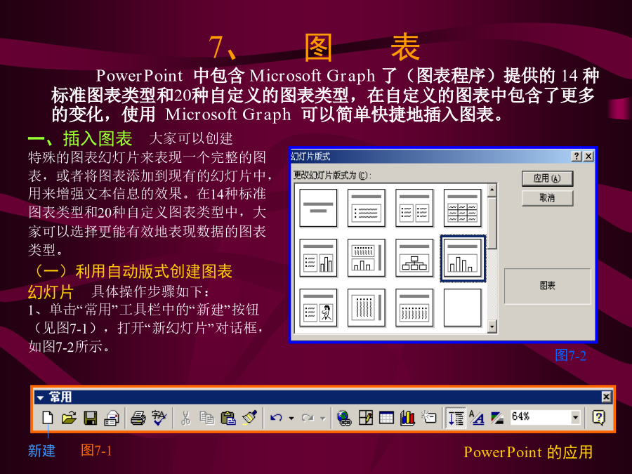This screenshot has height=474, width=632.
Task: Click the Paste clipboard icon
Action: pos(228,418)
